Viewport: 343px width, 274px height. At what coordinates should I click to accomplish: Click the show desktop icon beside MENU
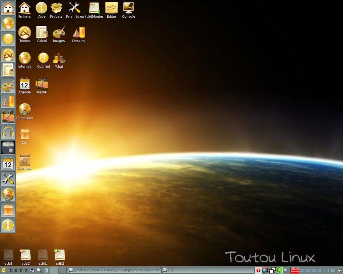[32, 271]
